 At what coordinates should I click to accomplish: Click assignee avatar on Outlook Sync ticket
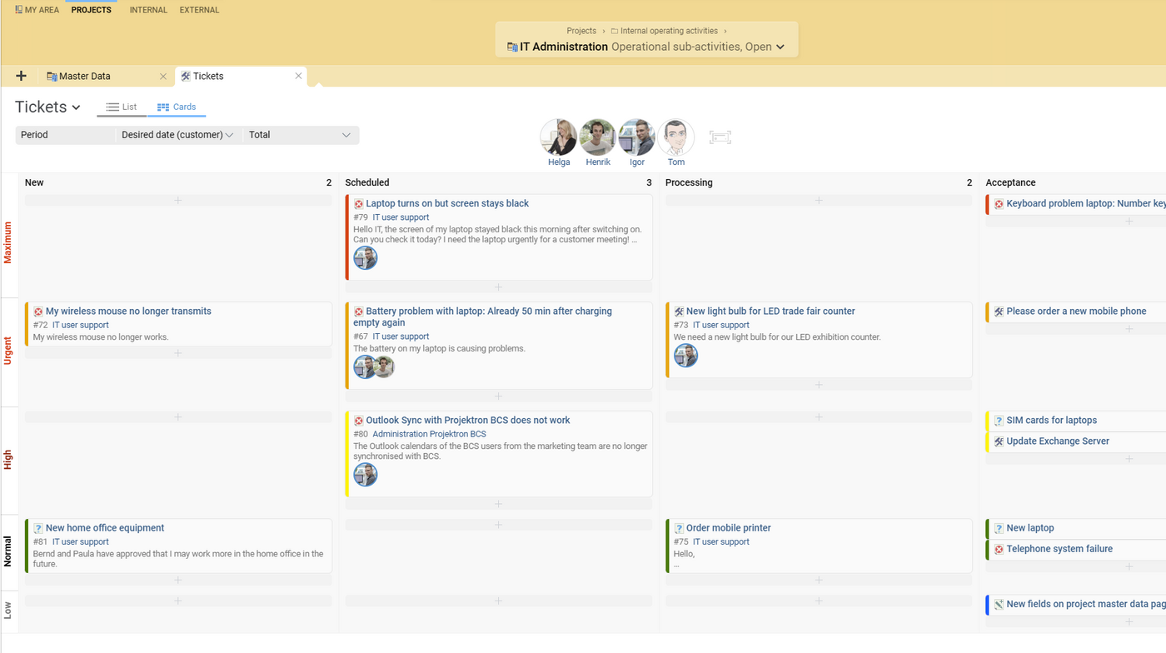pyautogui.click(x=366, y=475)
